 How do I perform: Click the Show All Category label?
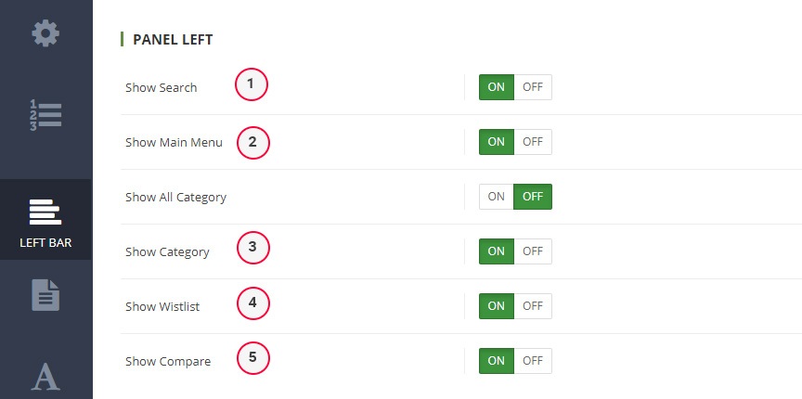coord(175,198)
